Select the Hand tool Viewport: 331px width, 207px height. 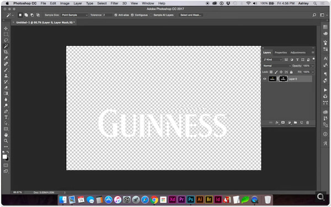click(x=6, y=135)
